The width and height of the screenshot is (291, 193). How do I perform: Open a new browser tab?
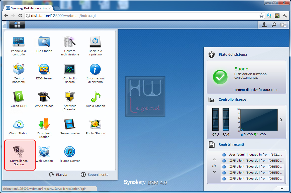(57, 8)
